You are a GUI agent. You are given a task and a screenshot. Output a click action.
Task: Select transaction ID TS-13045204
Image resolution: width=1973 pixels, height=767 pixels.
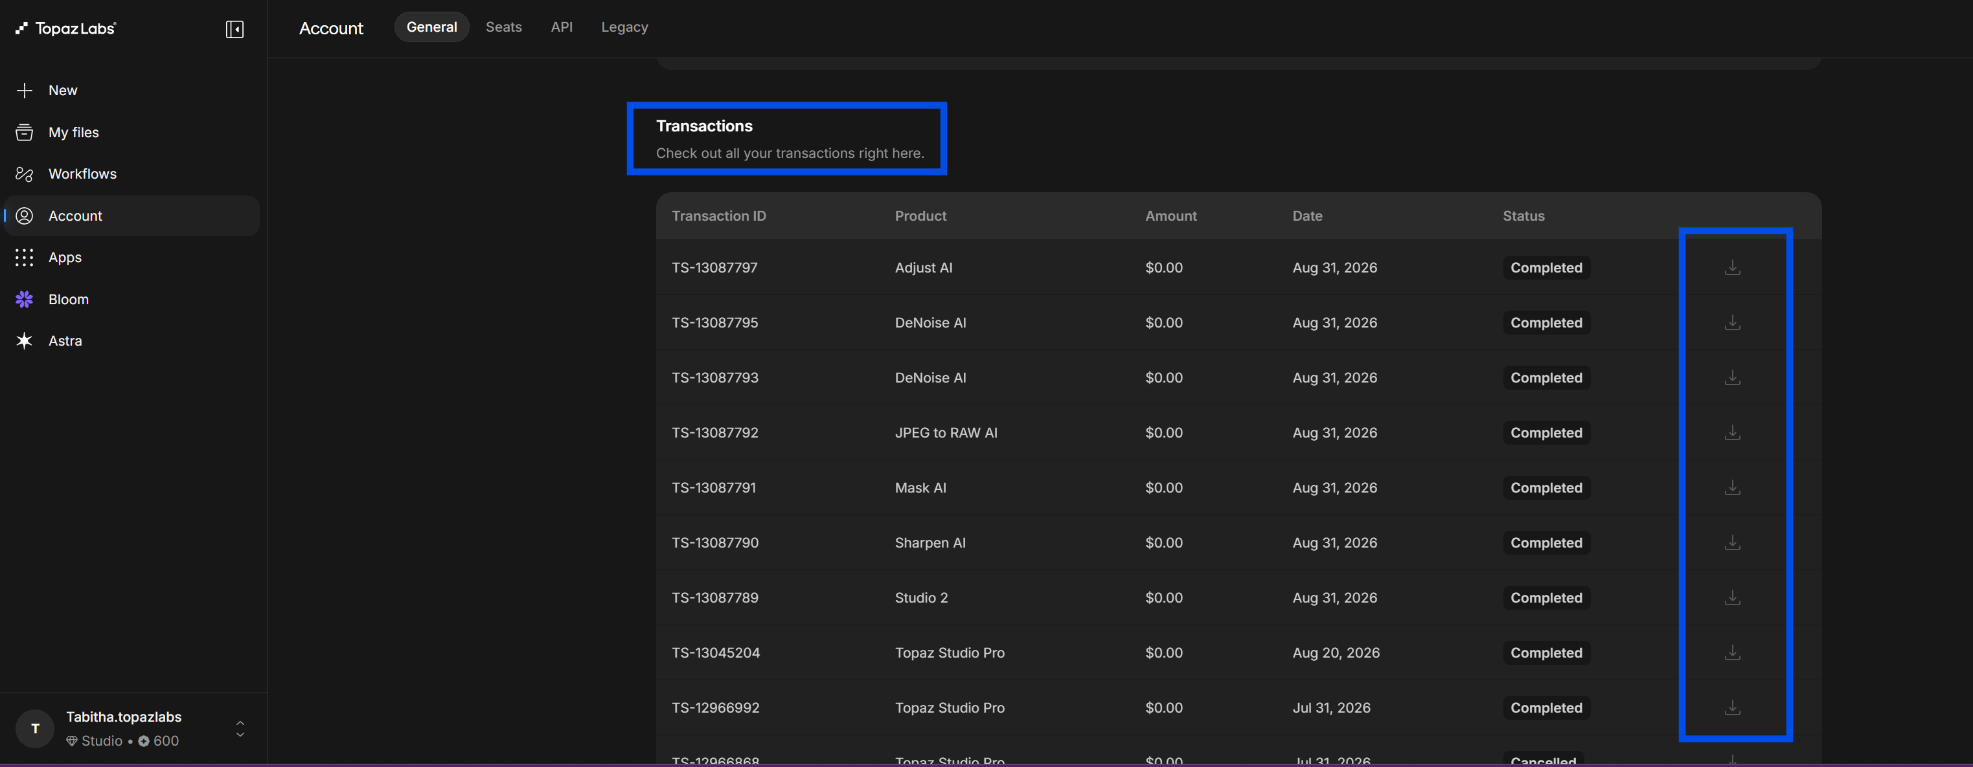(715, 654)
